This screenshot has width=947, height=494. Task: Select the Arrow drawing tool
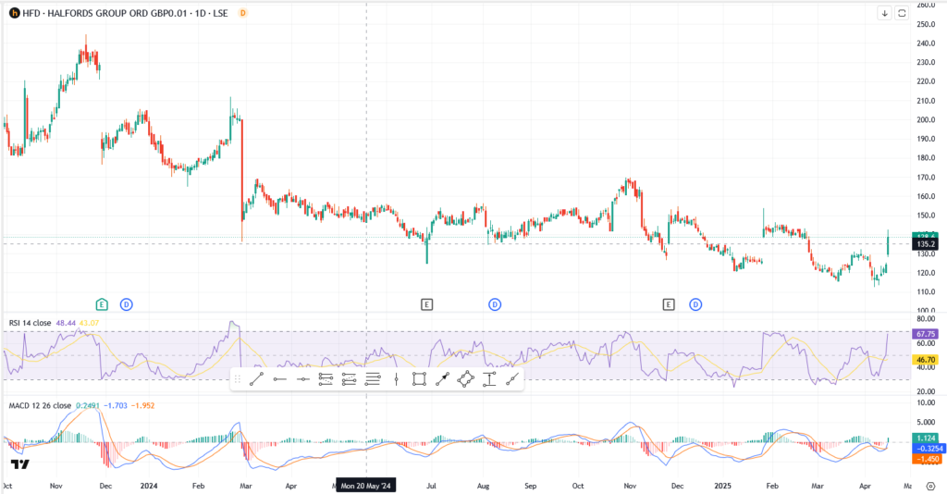pos(442,379)
